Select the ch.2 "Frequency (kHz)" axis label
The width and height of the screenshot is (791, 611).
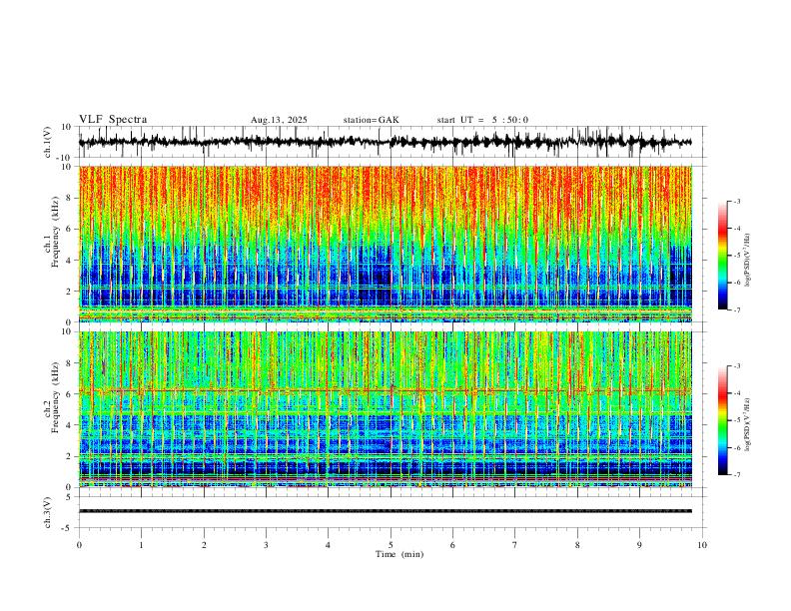pyautogui.click(x=56, y=396)
